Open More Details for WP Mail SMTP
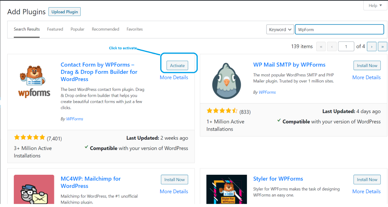The image size is (388, 207). 367,77
